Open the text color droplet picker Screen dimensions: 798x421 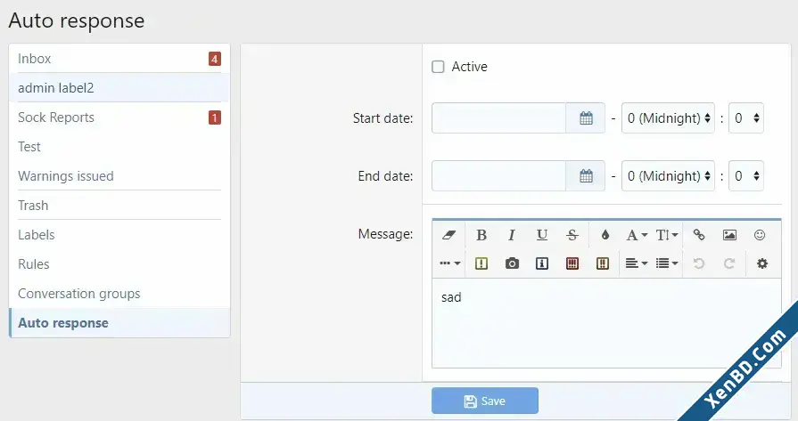pyautogui.click(x=605, y=235)
